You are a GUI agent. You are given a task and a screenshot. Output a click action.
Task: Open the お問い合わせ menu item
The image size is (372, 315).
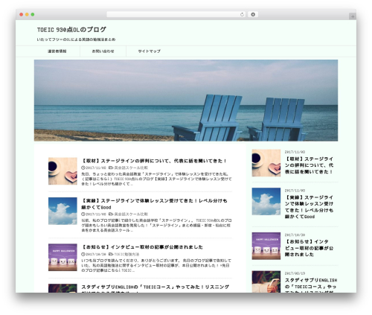click(103, 51)
